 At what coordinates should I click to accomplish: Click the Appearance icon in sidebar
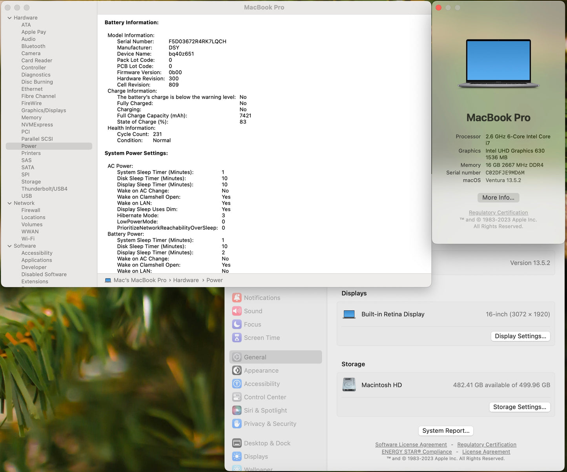237,370
